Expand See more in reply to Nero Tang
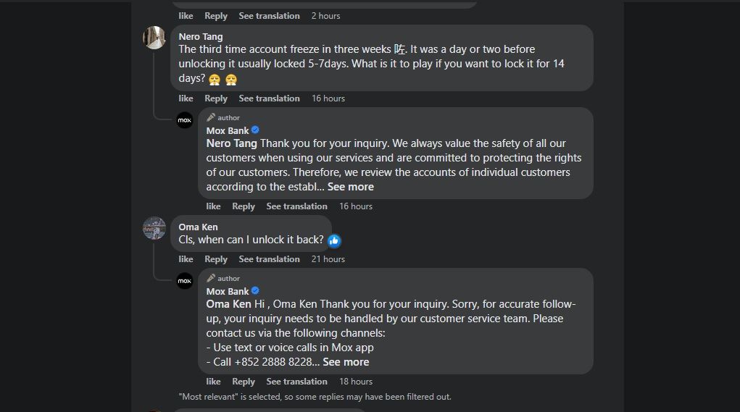740x412 pixels. click(x=351, y=187)
